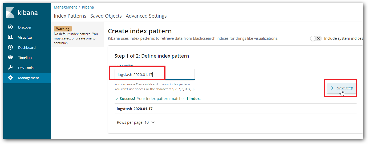Click the Kibana logo icon
Screen dimensions: 368x144
(10, 13)
